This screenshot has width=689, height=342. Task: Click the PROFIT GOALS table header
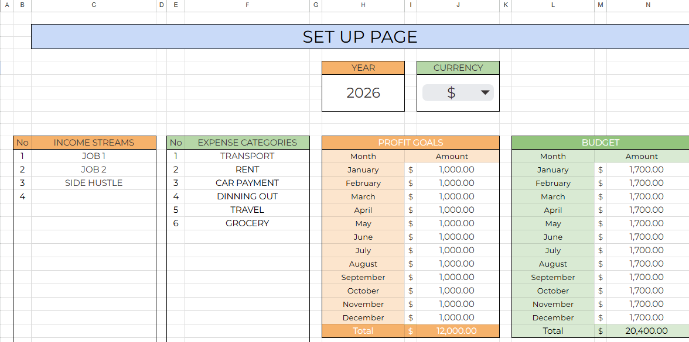pos(410,143)
